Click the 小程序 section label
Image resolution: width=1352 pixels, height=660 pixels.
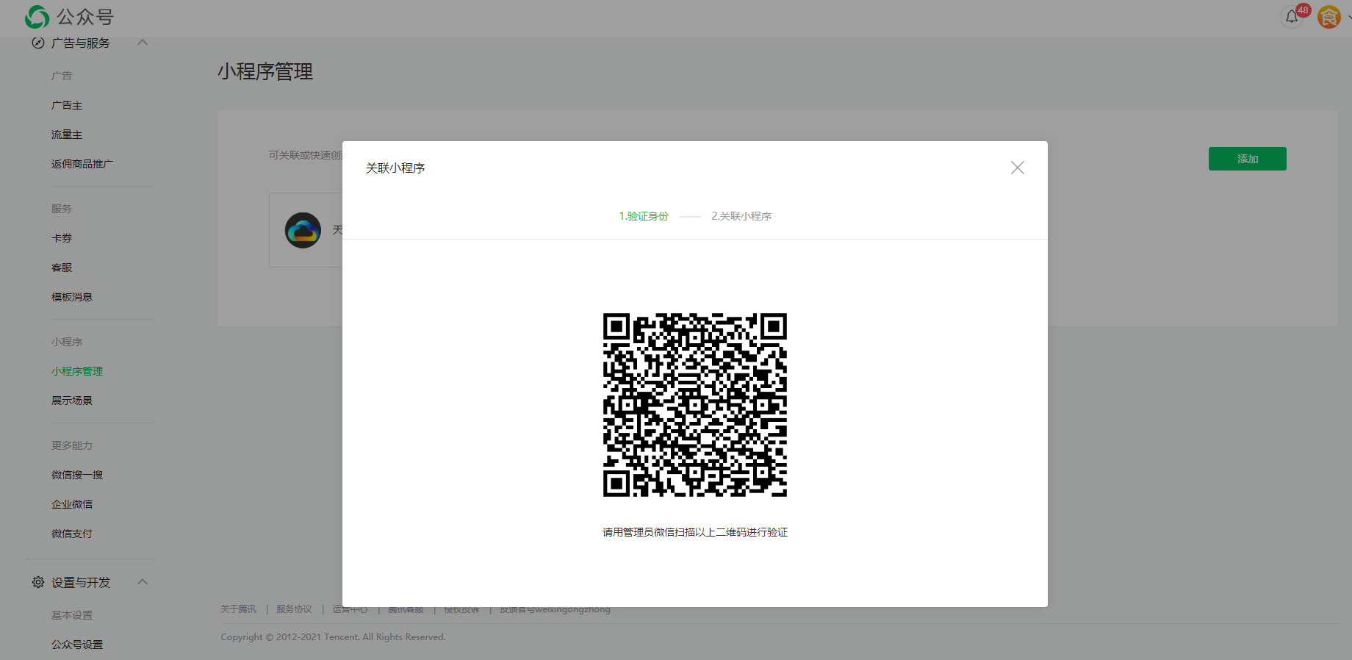tap(67, 342)
